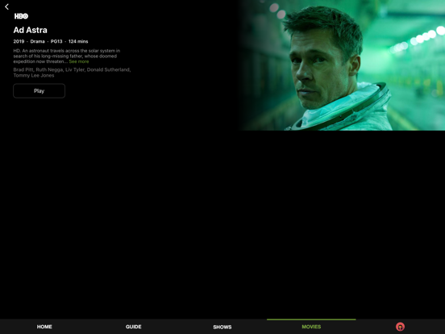
Task: Select the Ad Astra title text
Action: click(x=31, y=30)
